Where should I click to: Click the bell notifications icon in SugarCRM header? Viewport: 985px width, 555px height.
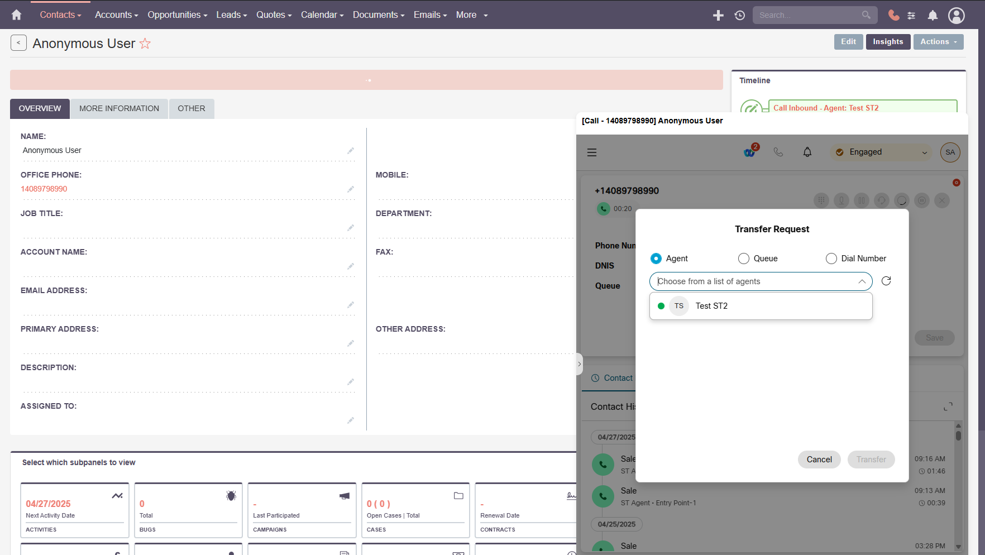tap(933, 15)
